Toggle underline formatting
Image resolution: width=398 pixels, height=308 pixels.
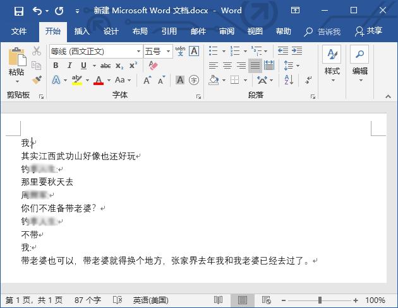point(83,66)
